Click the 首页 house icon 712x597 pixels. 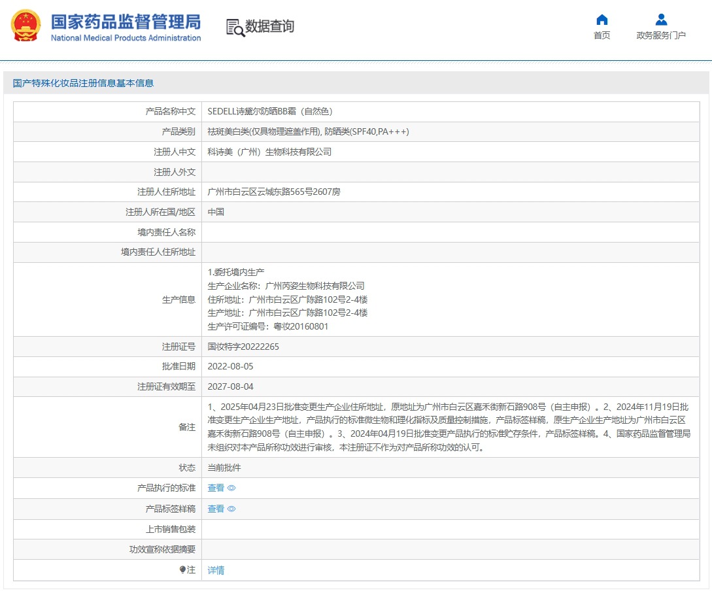tap(602, 20)
